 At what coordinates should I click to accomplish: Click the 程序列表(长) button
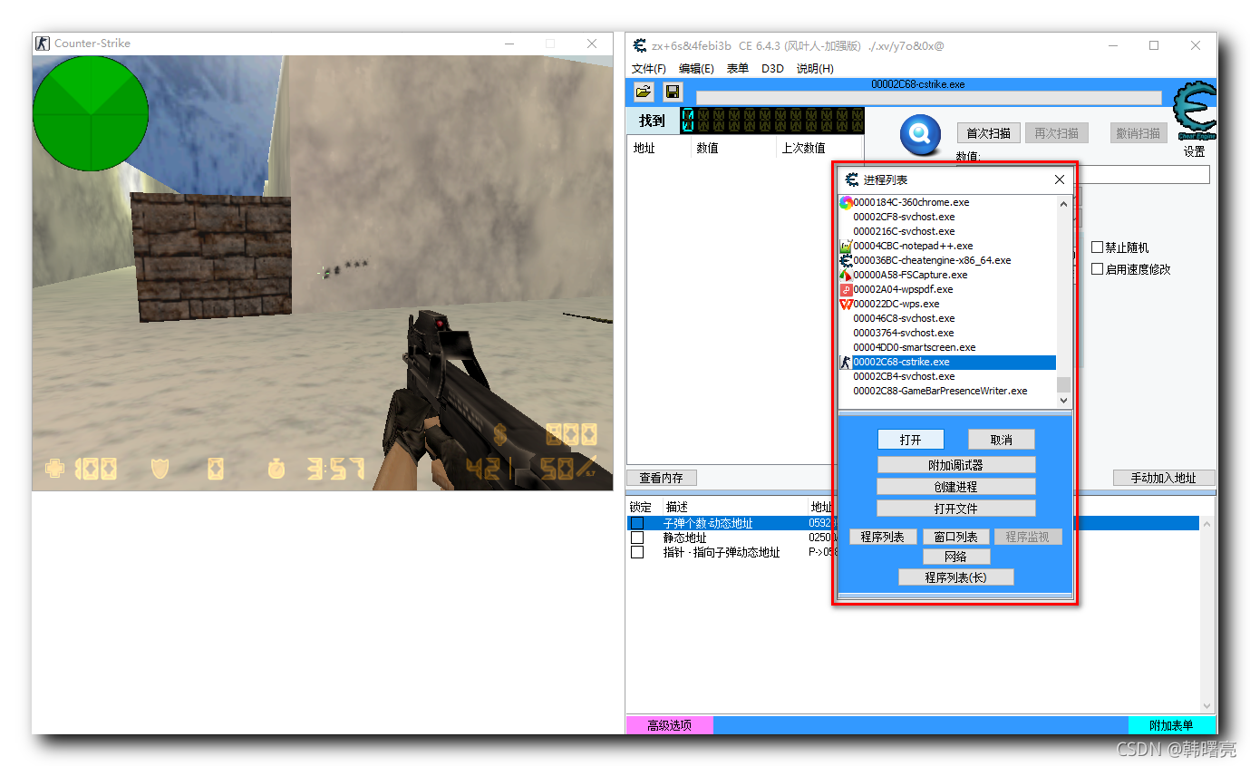coord(956,577)
